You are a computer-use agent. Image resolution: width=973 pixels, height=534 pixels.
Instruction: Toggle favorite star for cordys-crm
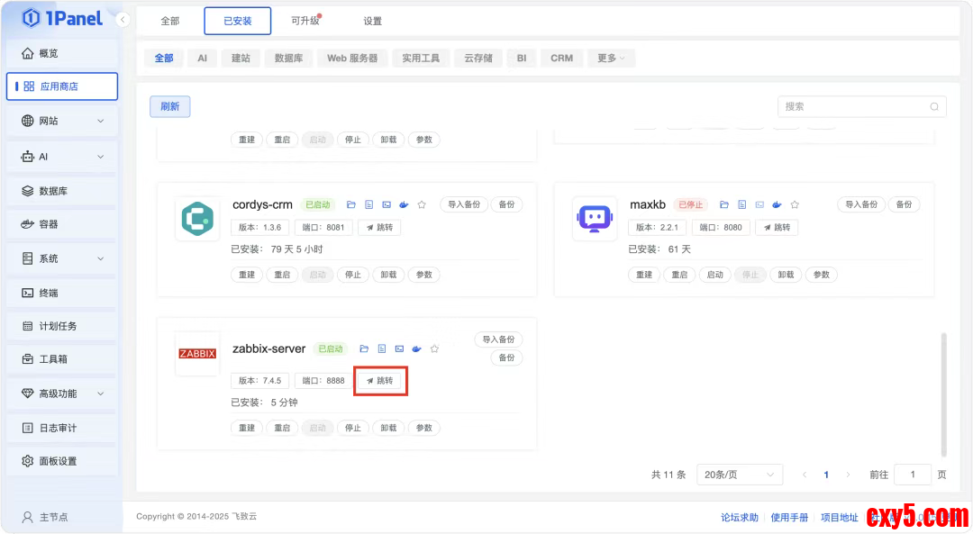[x=422, y=205]
